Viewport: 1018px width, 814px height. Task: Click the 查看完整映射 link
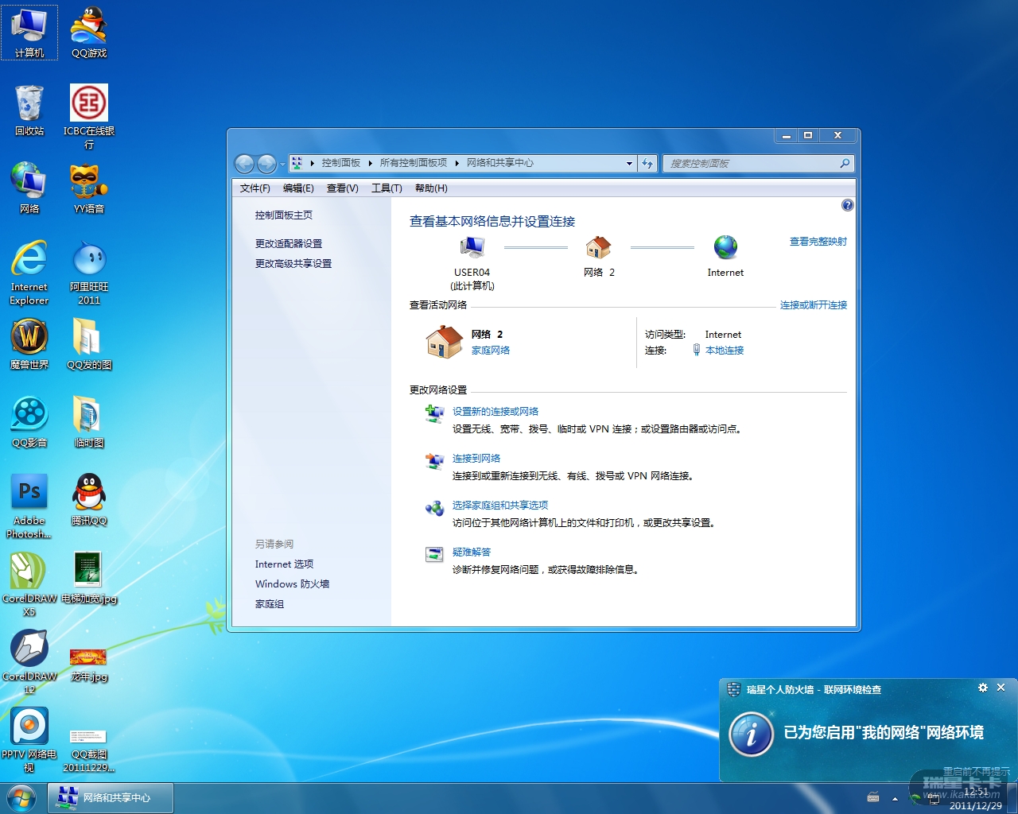(818, 242)
